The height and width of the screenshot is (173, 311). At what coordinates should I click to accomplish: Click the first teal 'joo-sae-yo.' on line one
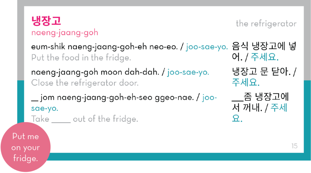coord(207,47)
